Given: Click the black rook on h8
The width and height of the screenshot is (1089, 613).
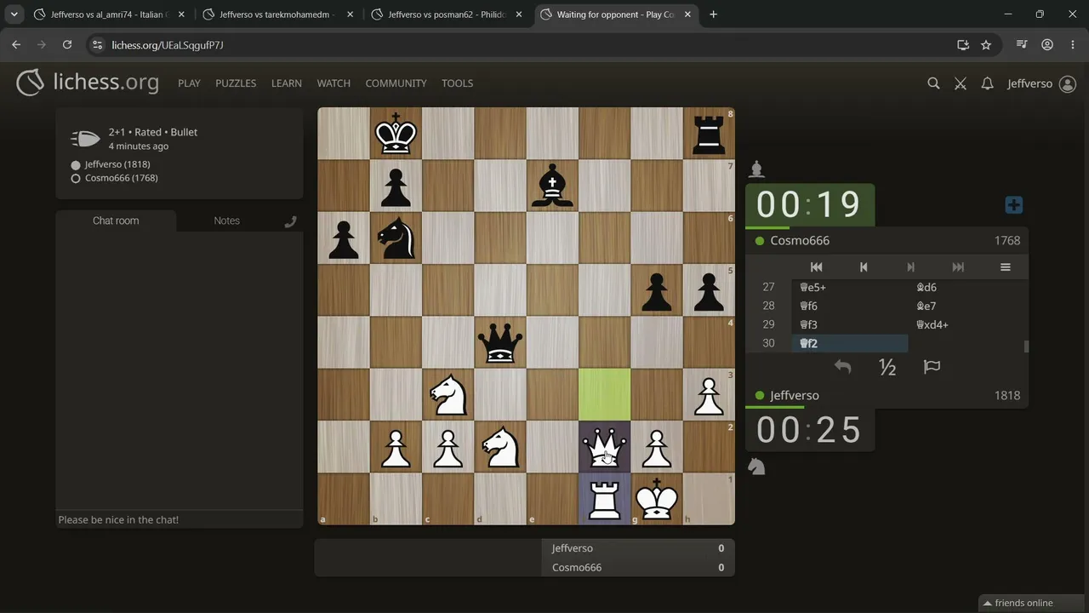Looking at the screenshot, I should [x=709, y=134].
